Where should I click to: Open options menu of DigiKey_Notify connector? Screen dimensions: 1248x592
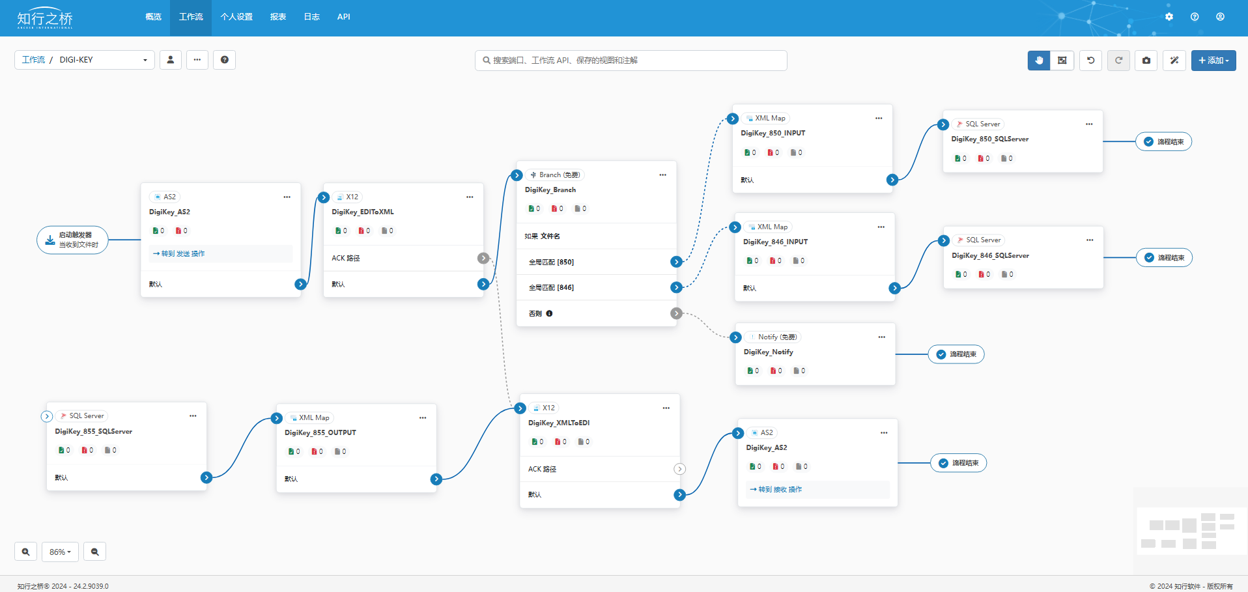tap(881, 337)
